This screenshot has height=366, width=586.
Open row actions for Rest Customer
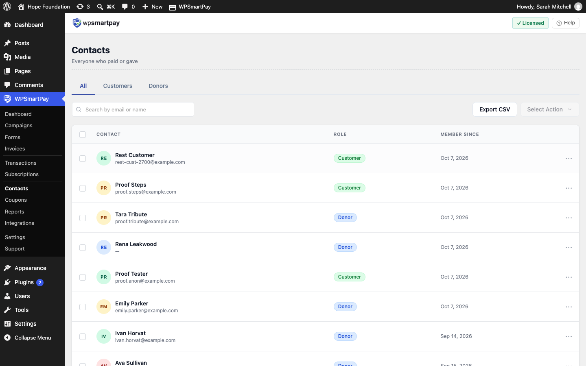pos(569,158)
